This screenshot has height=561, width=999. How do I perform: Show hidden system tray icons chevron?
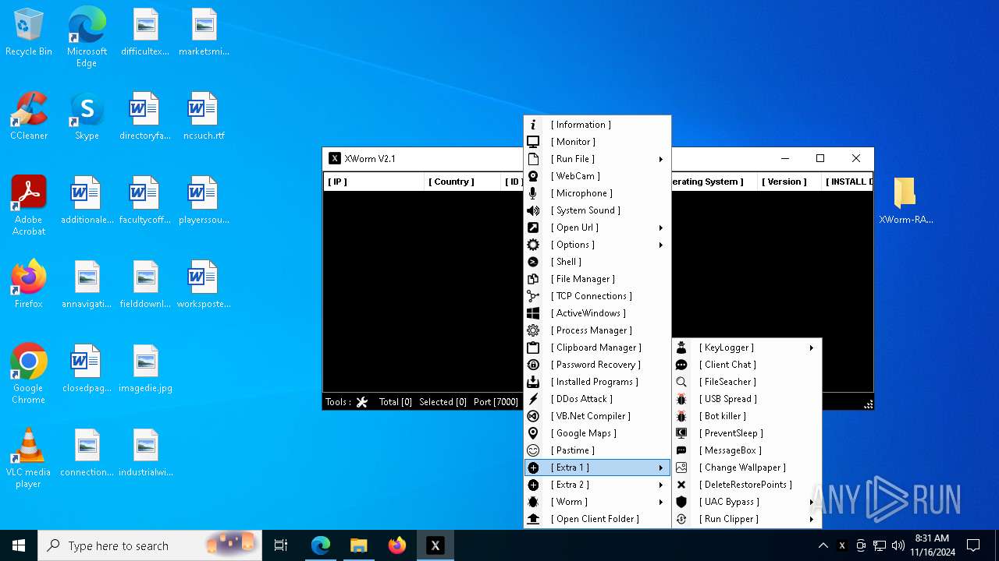(823, 545)
